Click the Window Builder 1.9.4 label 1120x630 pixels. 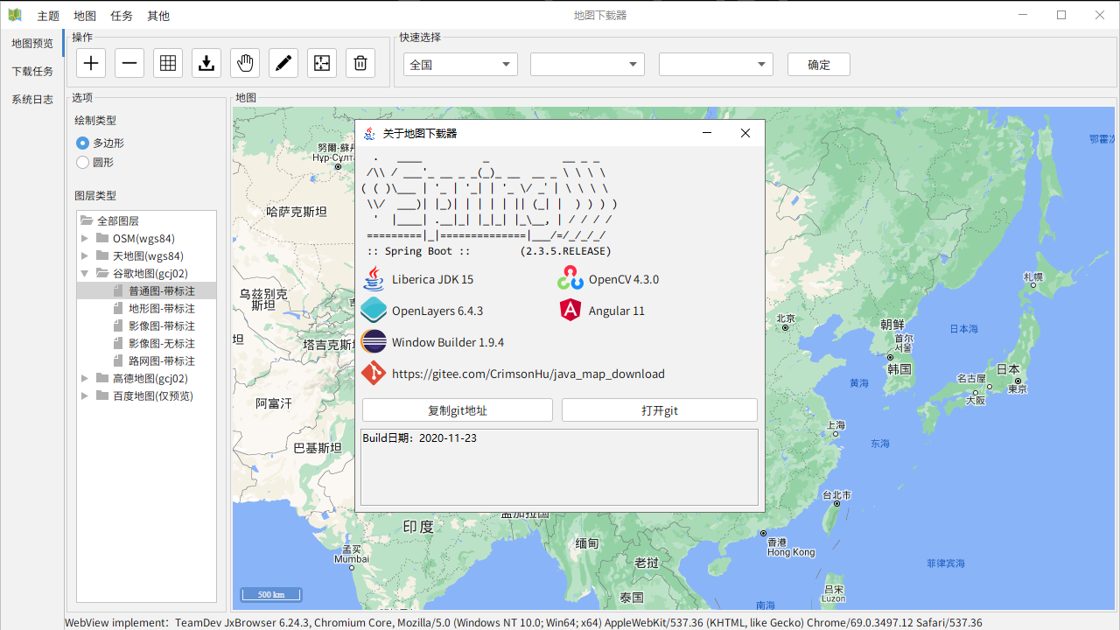coord(448,342)
